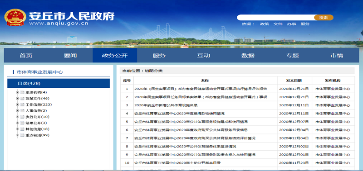363x171 pixels.
Task: Click document icon beside 其他信息(18)
Action: click(x=22, y=129)
